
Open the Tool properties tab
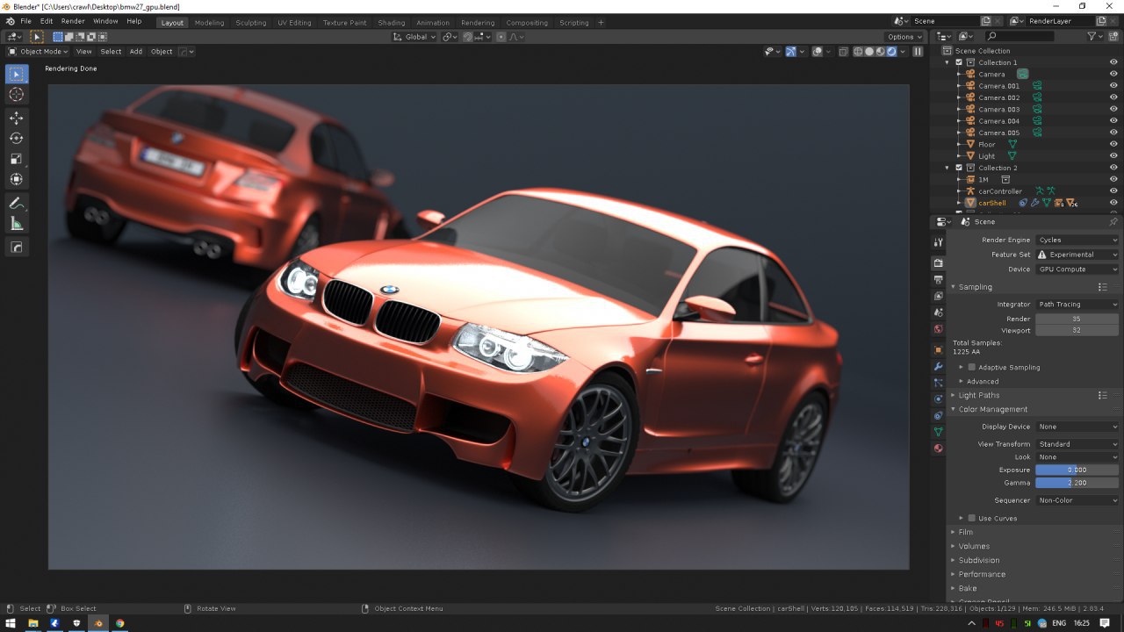(938, 242)
